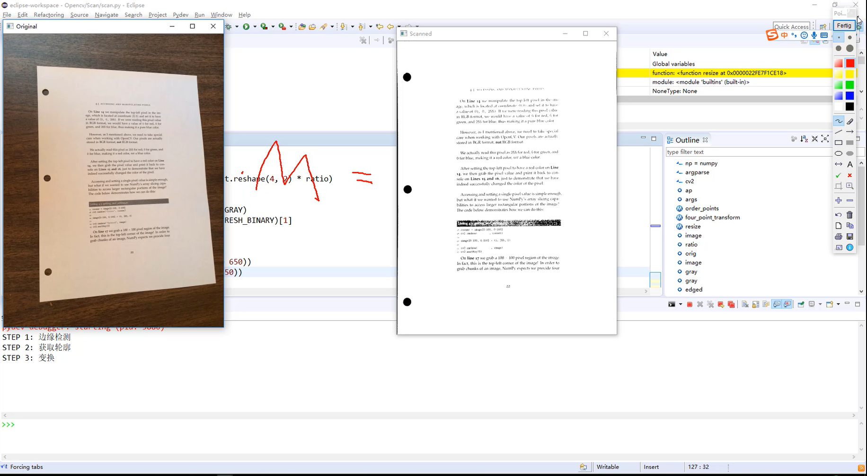Open the Navigate menu
Image resolution: width=867 pixels, height=476 pixels.
point(106,15)
